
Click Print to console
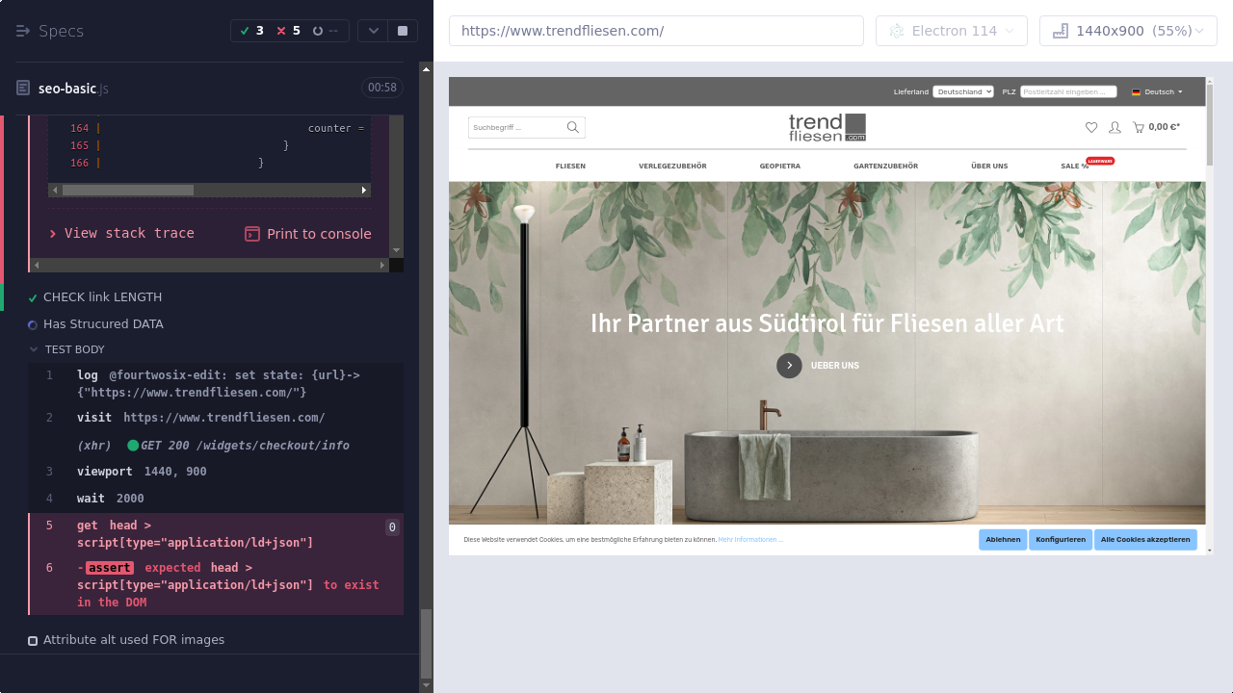[308, 234]
